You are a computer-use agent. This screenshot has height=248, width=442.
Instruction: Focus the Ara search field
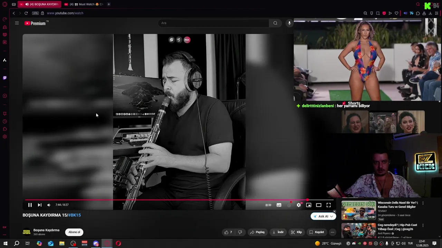[213, 23]
